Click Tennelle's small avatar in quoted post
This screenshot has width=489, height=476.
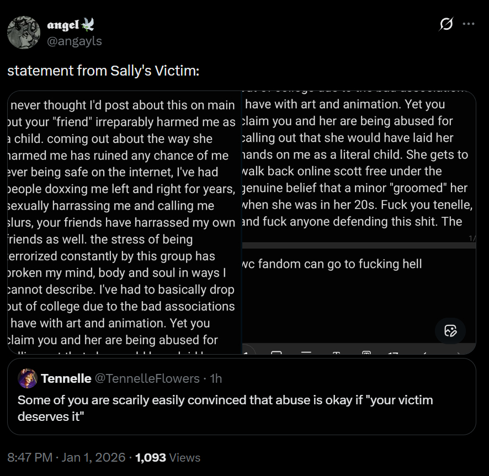click(28, 378)
